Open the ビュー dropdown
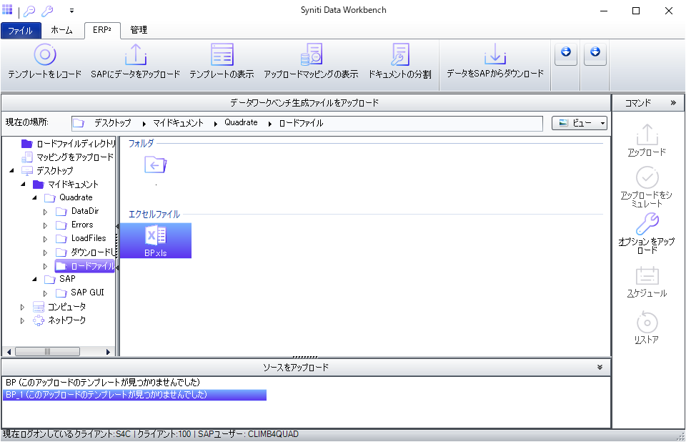The image size is (686, 442). 580,123
